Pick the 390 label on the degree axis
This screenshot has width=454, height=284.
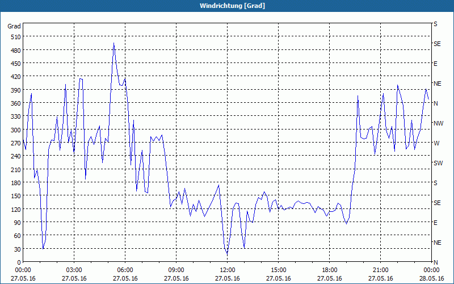click(16, 90)
